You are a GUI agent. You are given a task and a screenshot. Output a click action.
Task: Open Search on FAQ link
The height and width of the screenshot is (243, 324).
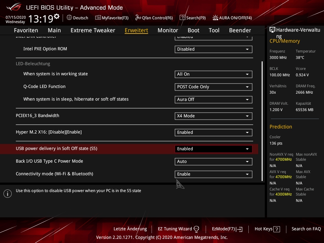click(306, 229)
